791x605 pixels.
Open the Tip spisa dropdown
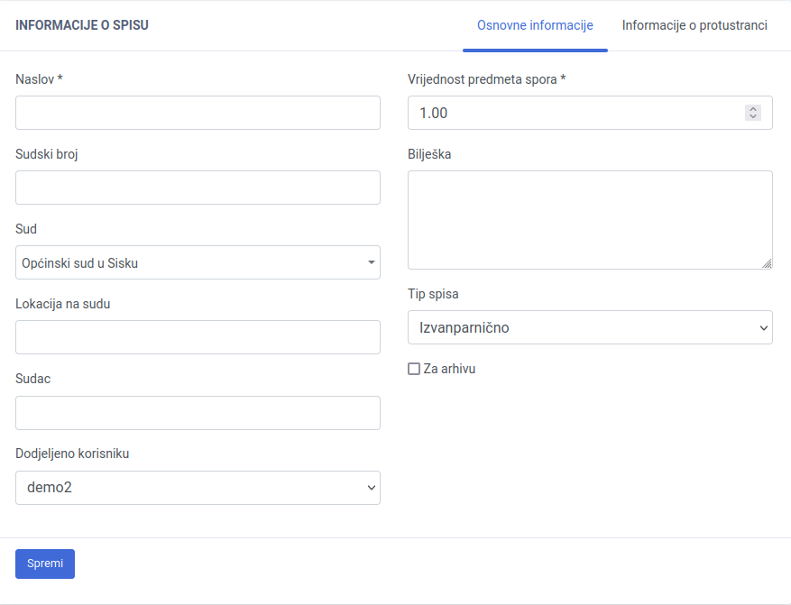590,327
